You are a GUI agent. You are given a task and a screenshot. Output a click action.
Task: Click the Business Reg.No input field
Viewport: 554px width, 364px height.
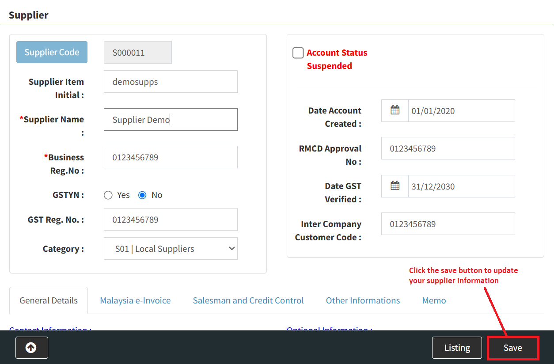171,157
